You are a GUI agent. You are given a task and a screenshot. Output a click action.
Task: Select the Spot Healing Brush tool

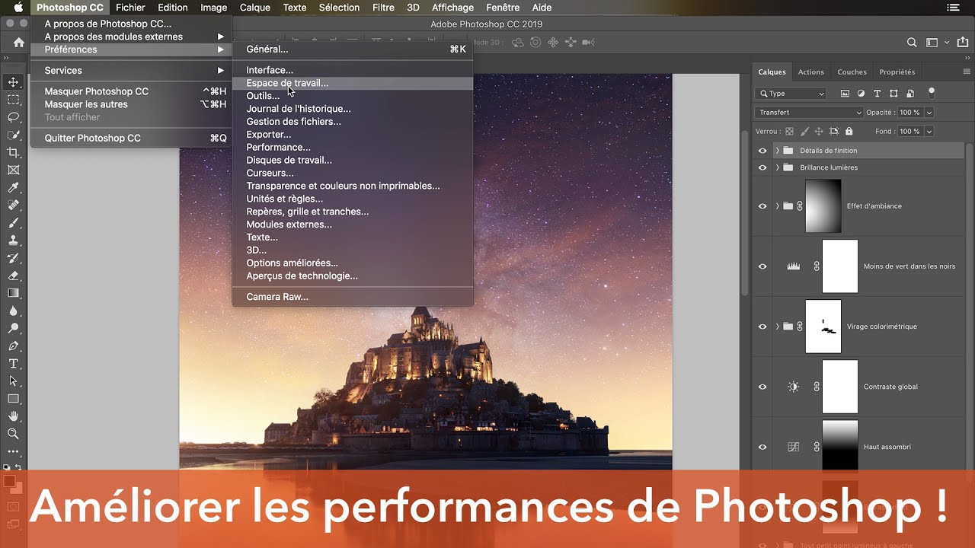pyautogui.click(x=13, y=205)
